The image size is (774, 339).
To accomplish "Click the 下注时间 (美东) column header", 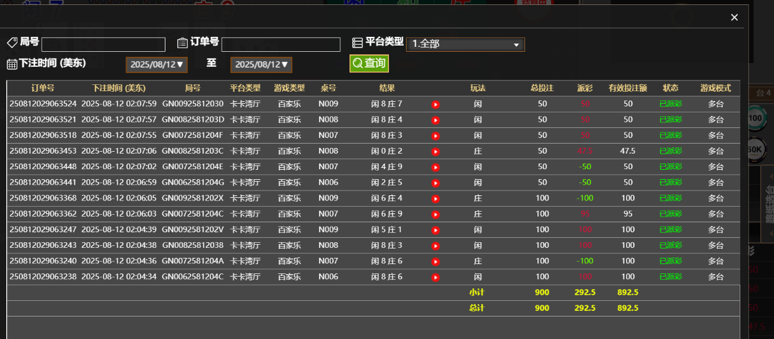I will 119,88.
